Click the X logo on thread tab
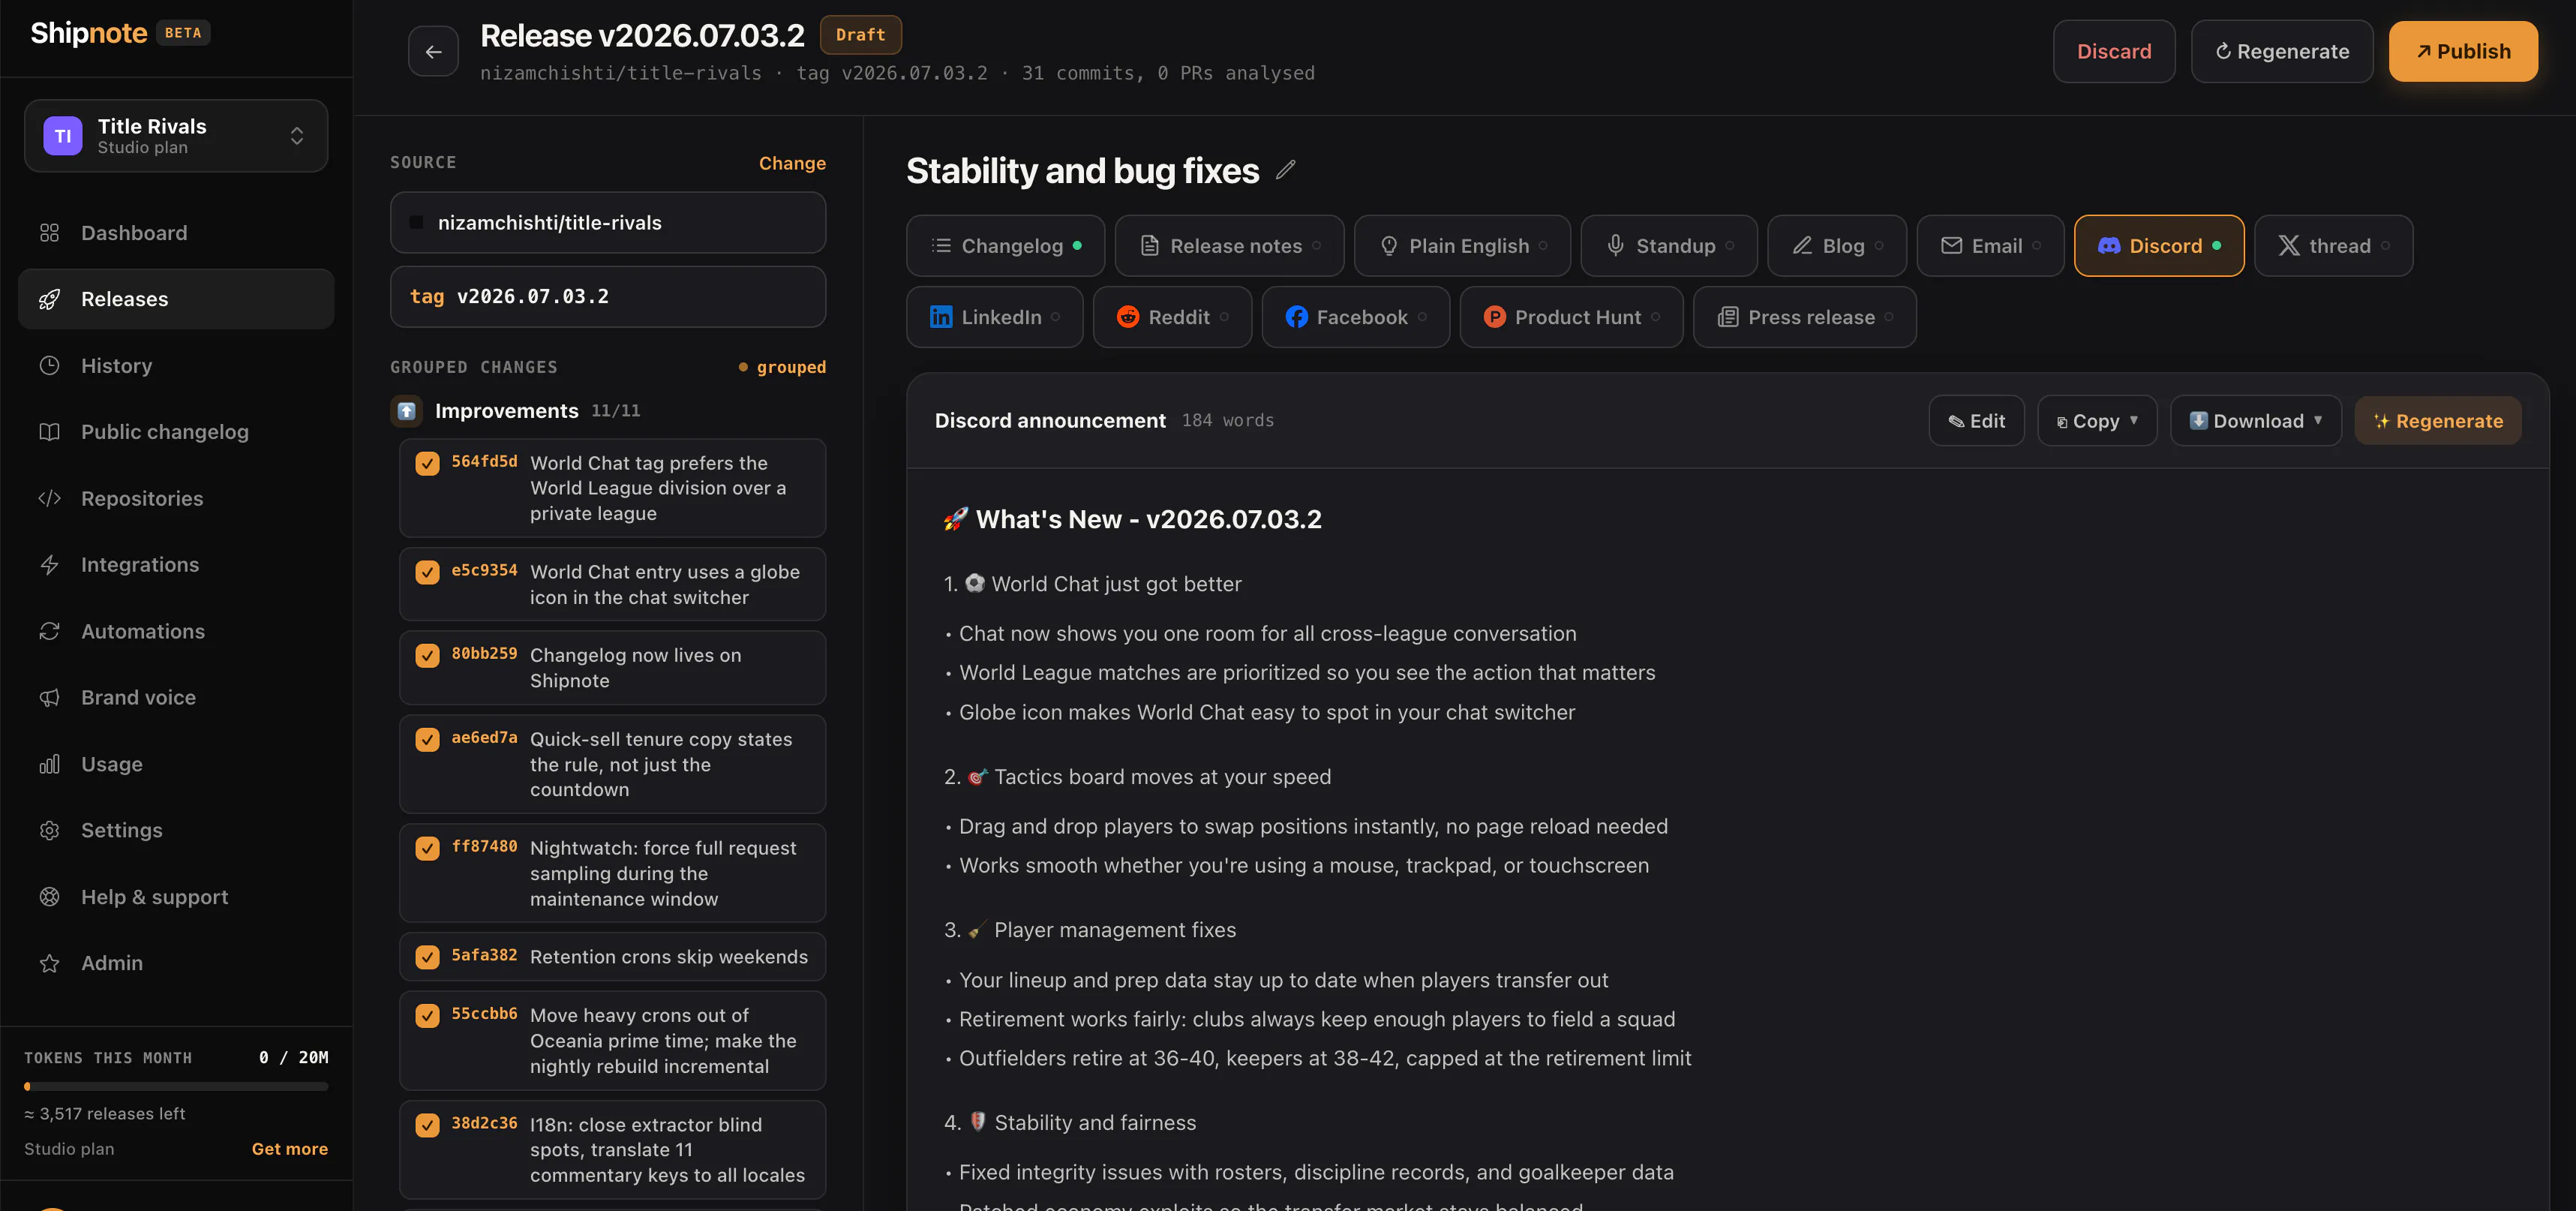 [2288, 246]
